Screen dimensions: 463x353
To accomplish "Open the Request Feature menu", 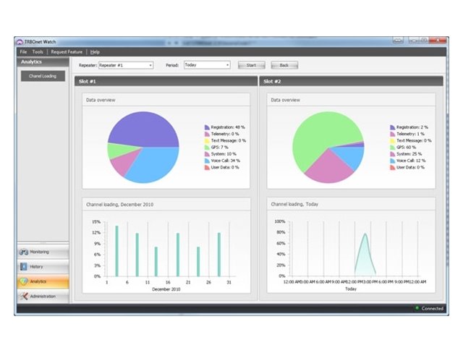I will (x=67, y=52).
